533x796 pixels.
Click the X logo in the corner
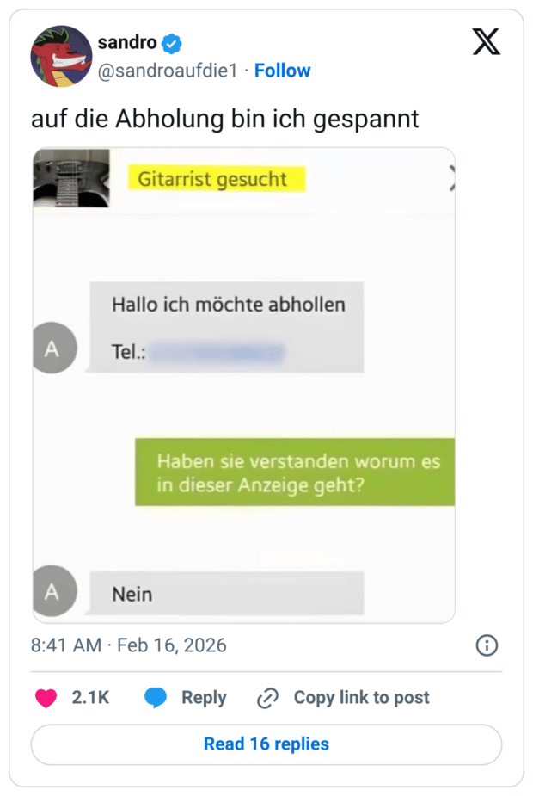click(x=486, y=41)
